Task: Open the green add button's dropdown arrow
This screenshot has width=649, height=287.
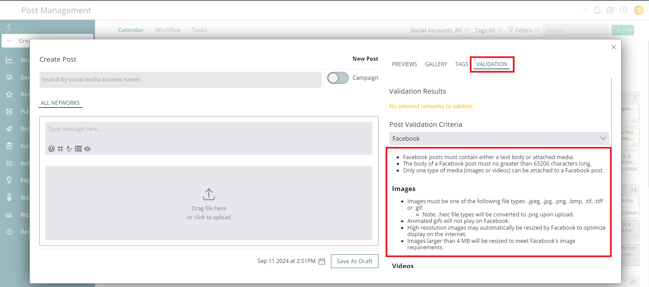Action: coord(630,30)
